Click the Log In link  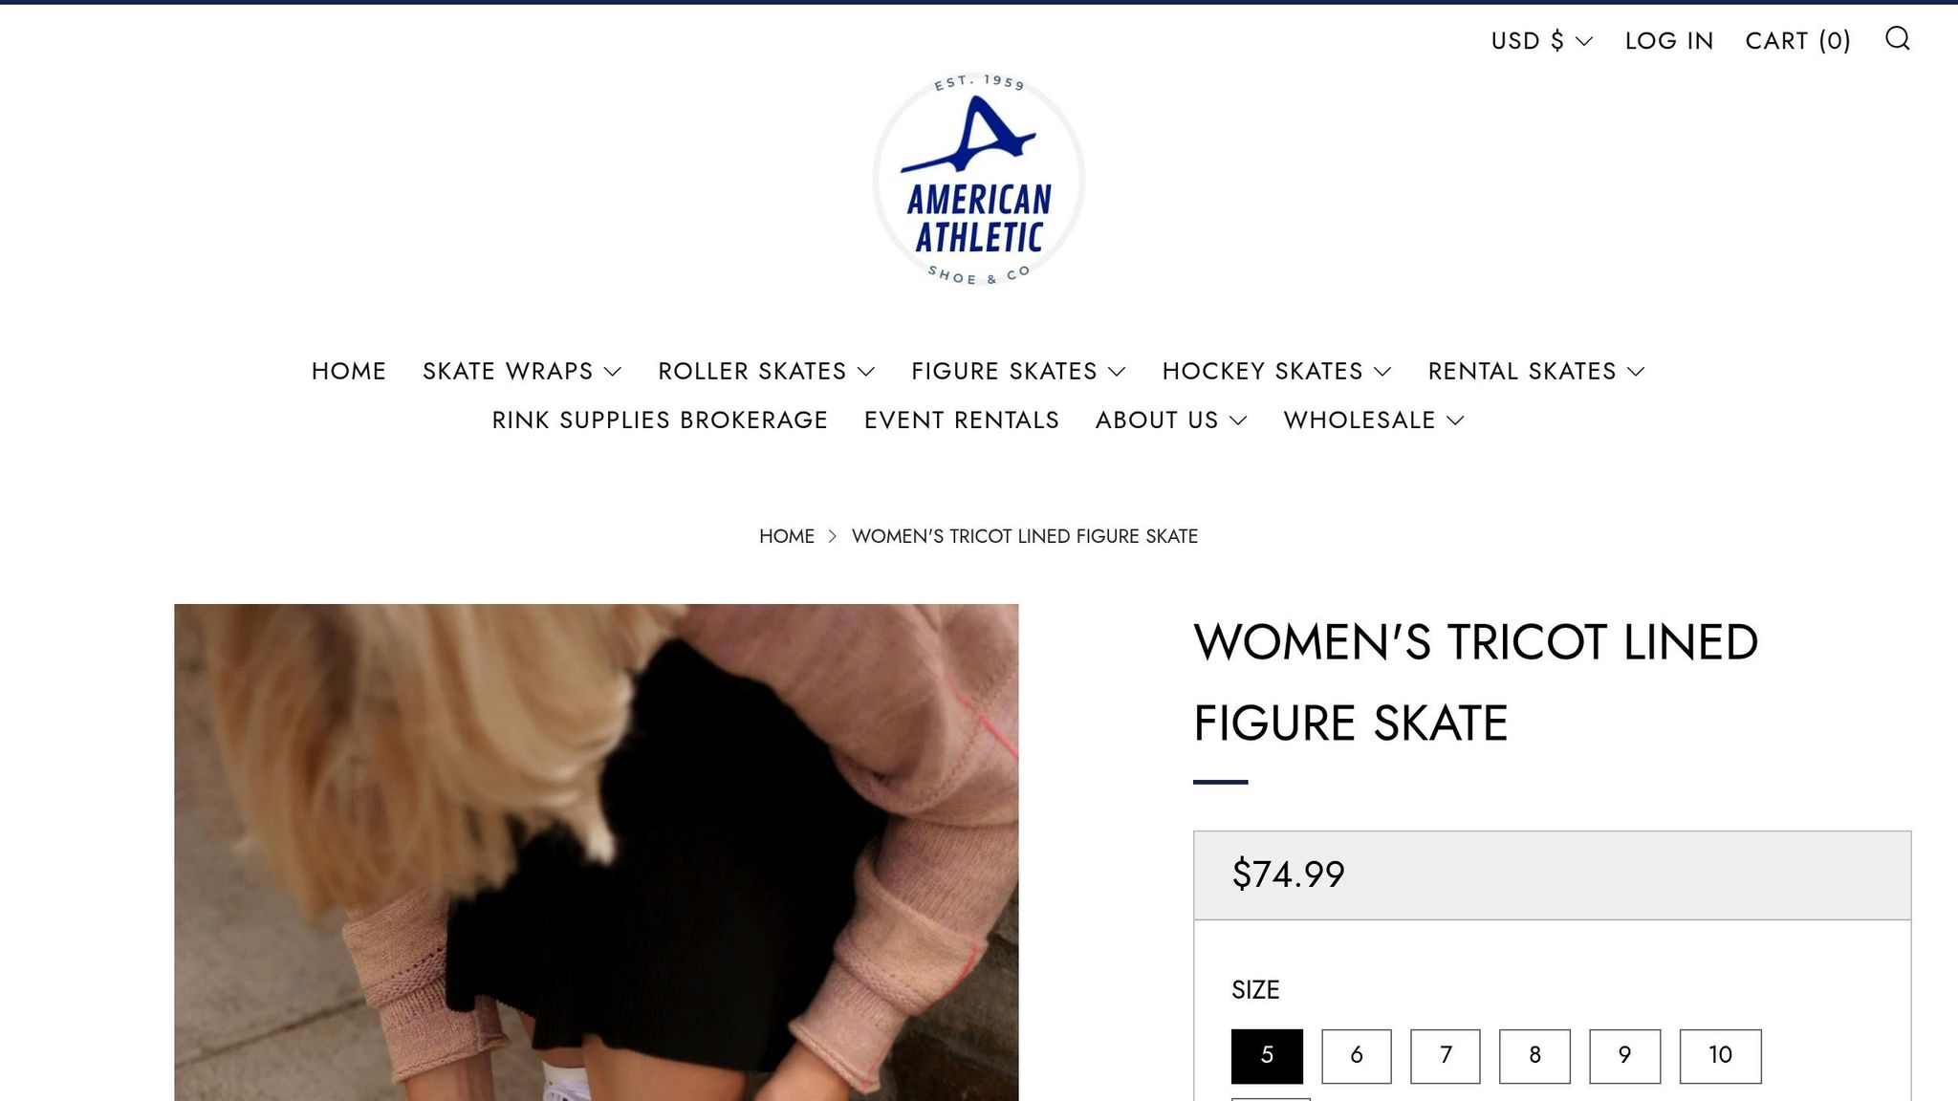click(1669, 41)
